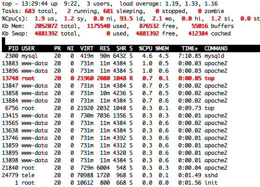Select PID 13895 in the process list
The width and height of the screenshot is (260, 187).
[x=10, y=152]
